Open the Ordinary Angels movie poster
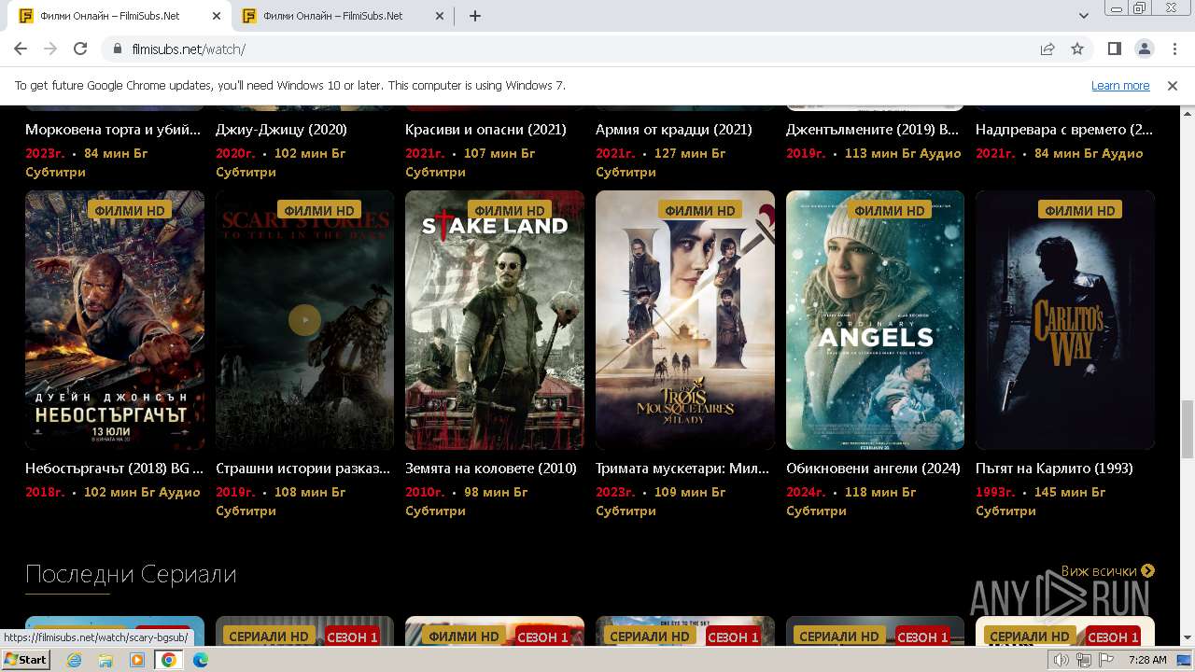 coord(875,320)
